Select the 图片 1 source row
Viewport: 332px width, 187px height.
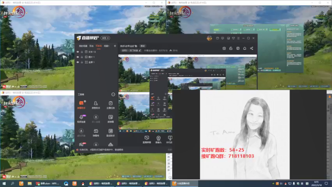[96, 57]
